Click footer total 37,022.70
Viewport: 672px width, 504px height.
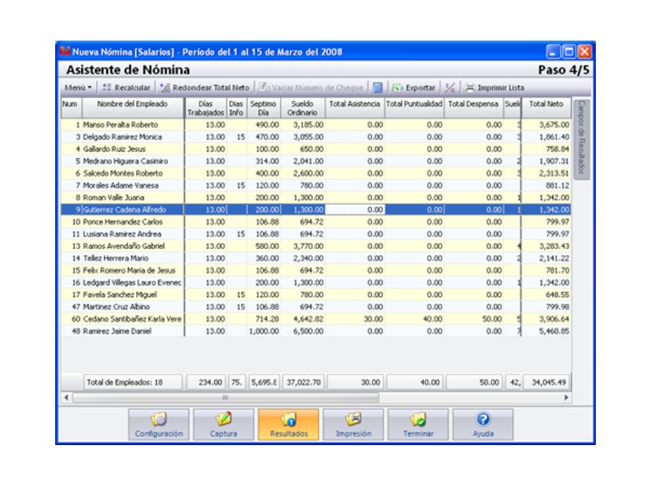click(x=303, y=382)
